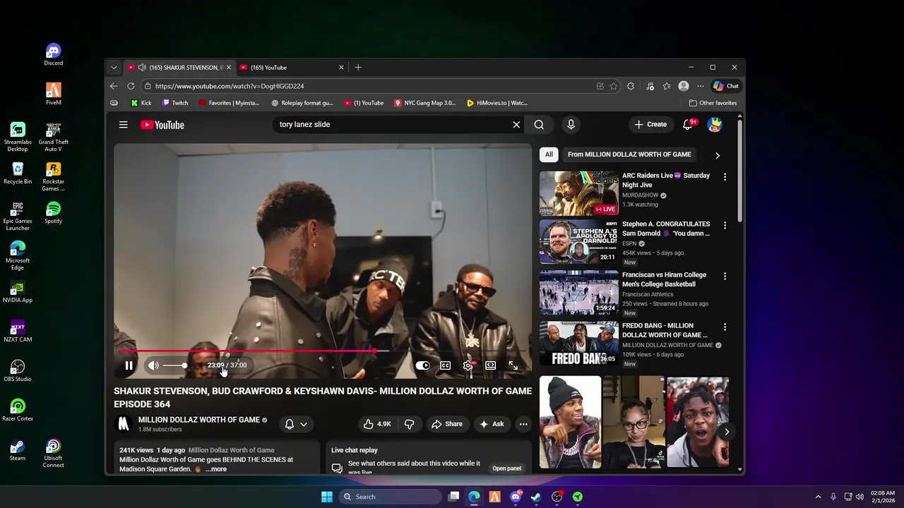This screenshot has height=508, width=904.
Task: Run the search with magnifier button
Action: click(x=539, y=125)
